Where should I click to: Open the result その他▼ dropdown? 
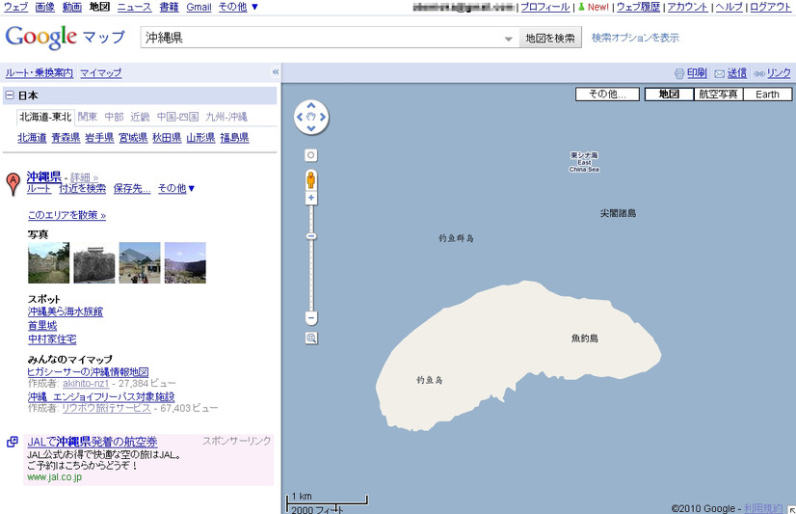click(176, 188)
